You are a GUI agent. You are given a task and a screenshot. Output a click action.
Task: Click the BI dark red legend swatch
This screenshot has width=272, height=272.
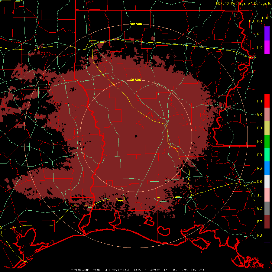pyautogui.click(x=267, y=222)
